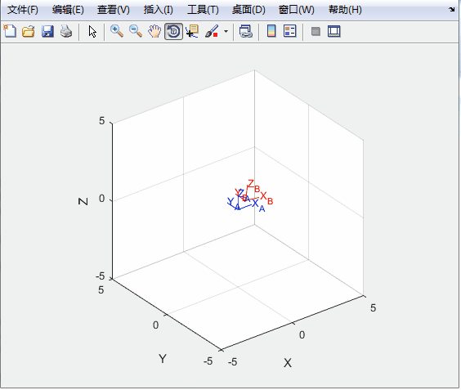The image size is (461, 390).
Task: Click the Z axis tick label 0
Action: [x=101, y=199]
